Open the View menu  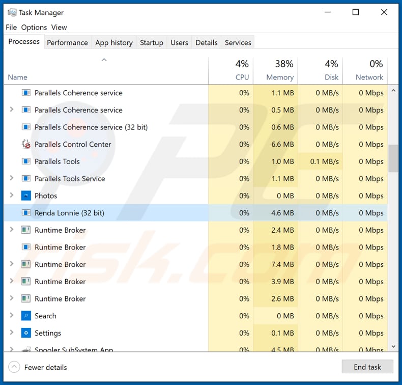(x=59, y=27)
